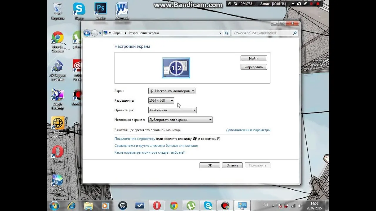This screenshot has height=211, width=376.
Task: Open the Opera desktop shortcut
Action: click(x=58, y=154)
